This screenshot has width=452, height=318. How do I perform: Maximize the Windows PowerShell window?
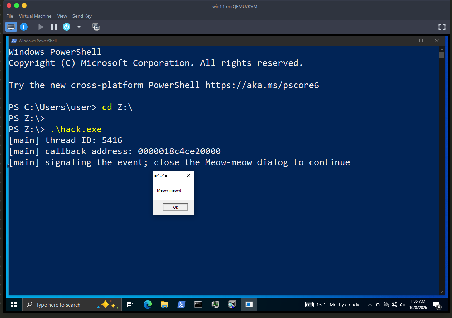point(421,41)
